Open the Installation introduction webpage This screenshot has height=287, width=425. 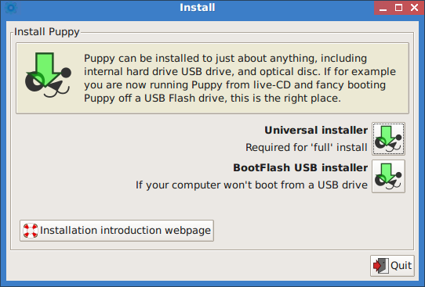[x=117, y=231]
